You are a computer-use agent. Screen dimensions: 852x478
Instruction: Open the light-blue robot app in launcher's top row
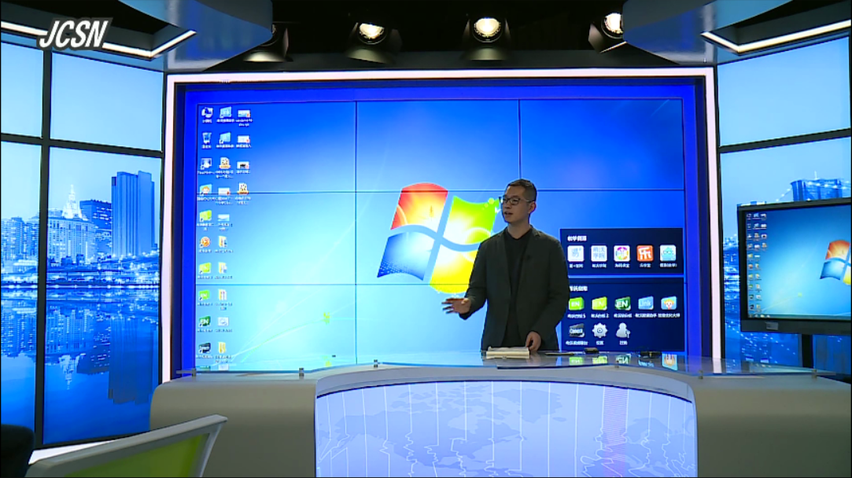coord(668,254)
